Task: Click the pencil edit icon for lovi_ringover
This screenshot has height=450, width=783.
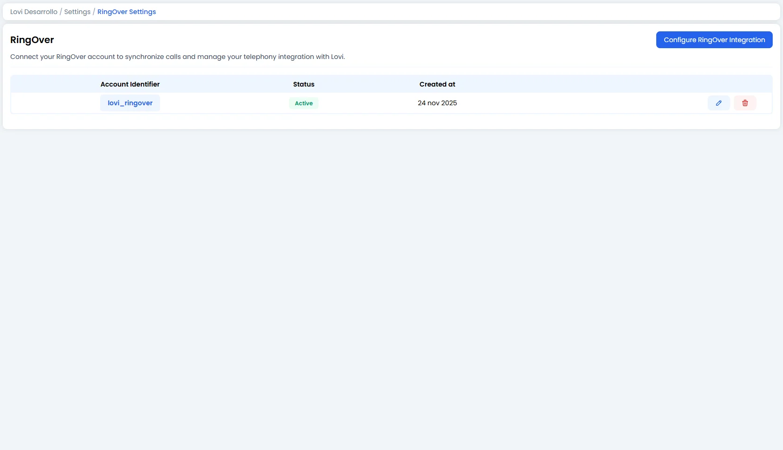Action: coord(718,103)
